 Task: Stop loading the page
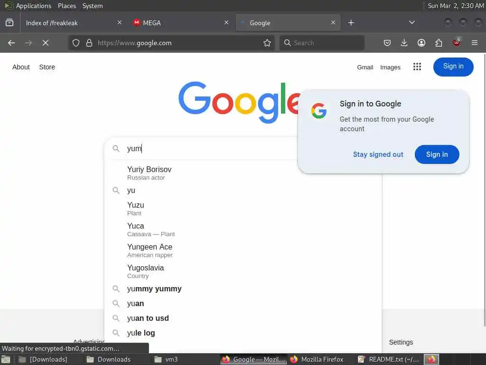coord(46,43)
